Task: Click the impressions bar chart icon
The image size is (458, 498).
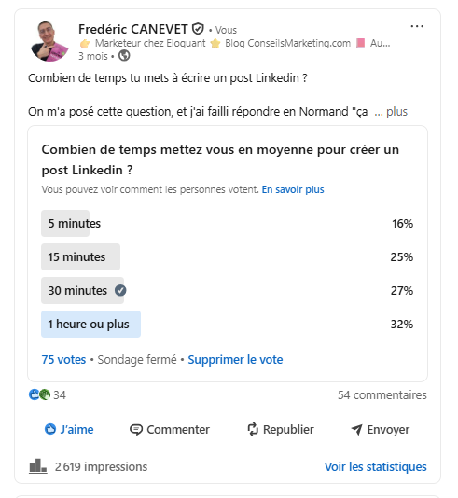Action: click(38, 466)
